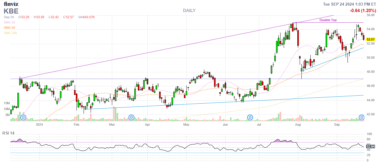
Task: Toggle the SMA 20 legend label
Action: 9,22
